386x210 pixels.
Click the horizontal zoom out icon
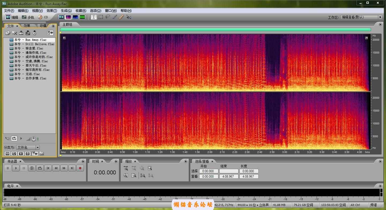[x=134, y=168]
